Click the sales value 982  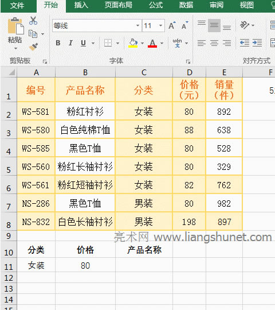pyautogui.click(x=225, y=203)
